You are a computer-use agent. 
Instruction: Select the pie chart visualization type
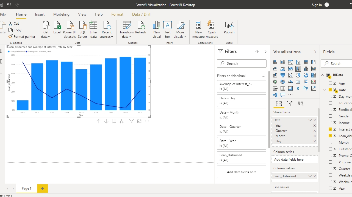pos(298,75)
